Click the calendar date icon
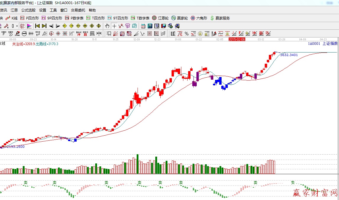 click(143, 26)
